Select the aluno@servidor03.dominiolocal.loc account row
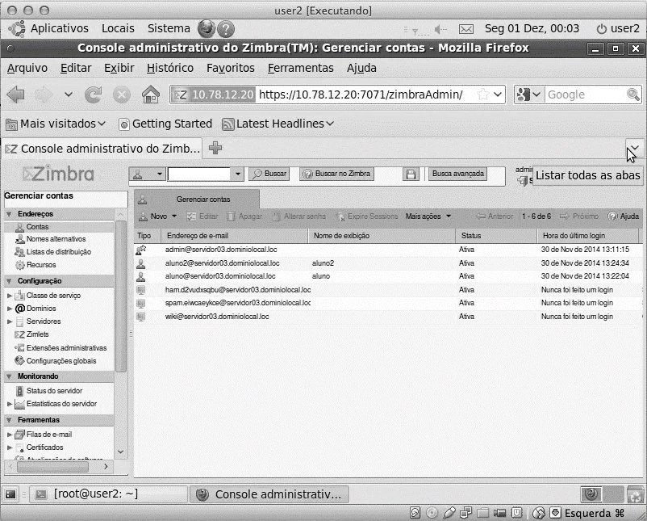Image resolution: width=647 pixels, height=521 pixels. [388, 276]
